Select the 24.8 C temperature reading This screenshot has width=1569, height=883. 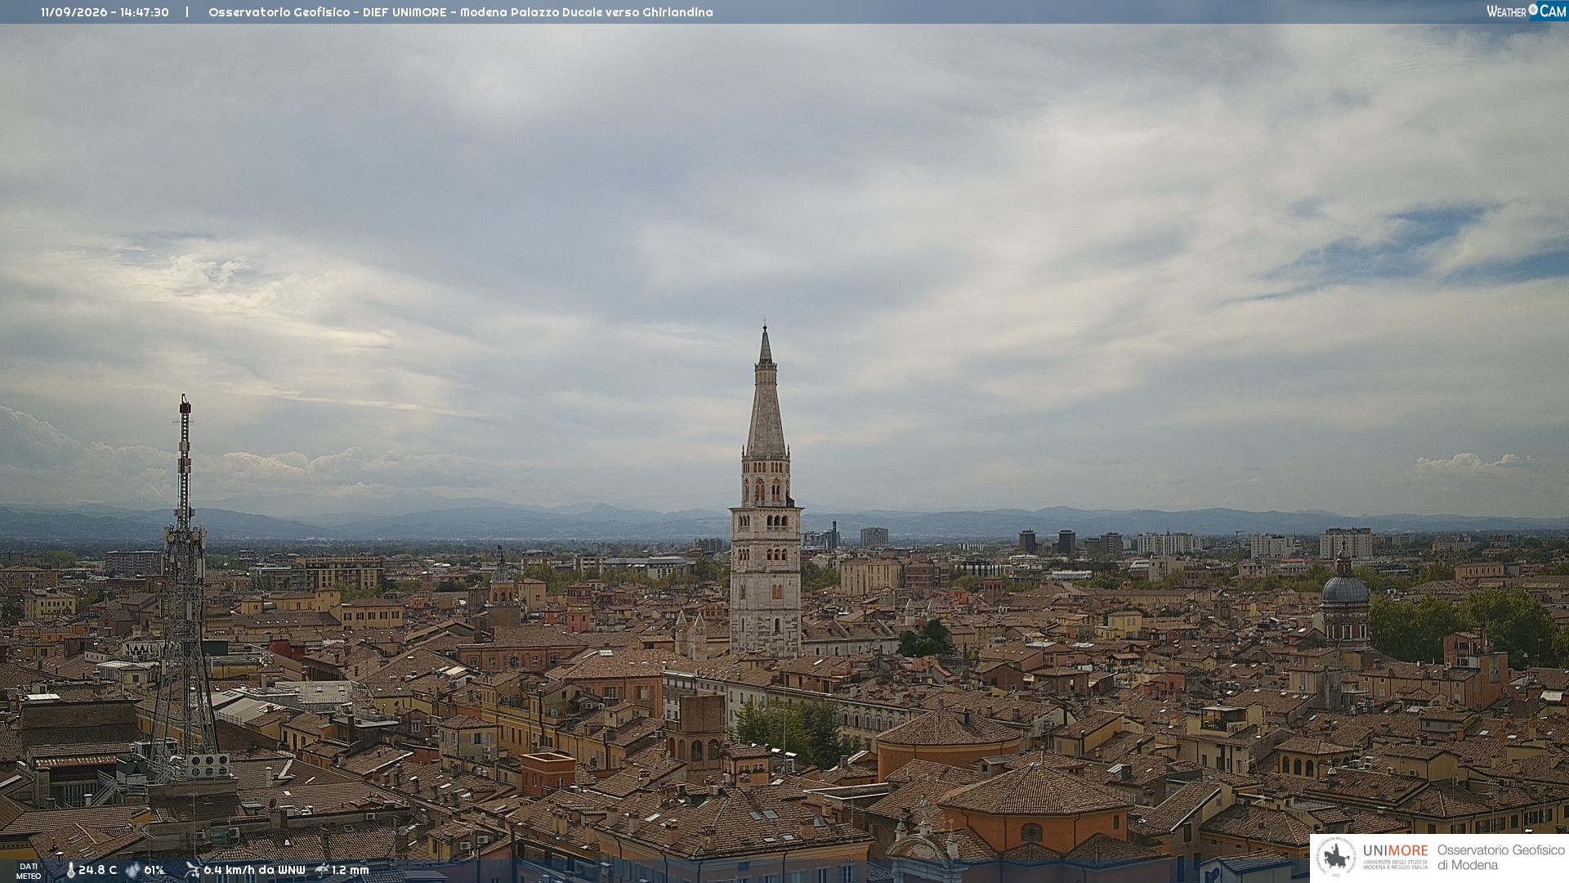pos(97,870)
